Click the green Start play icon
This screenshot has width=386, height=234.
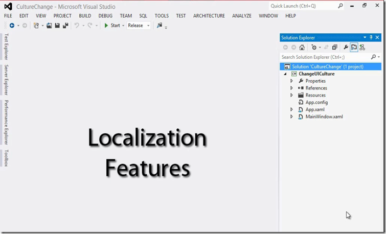coord(106,26)
